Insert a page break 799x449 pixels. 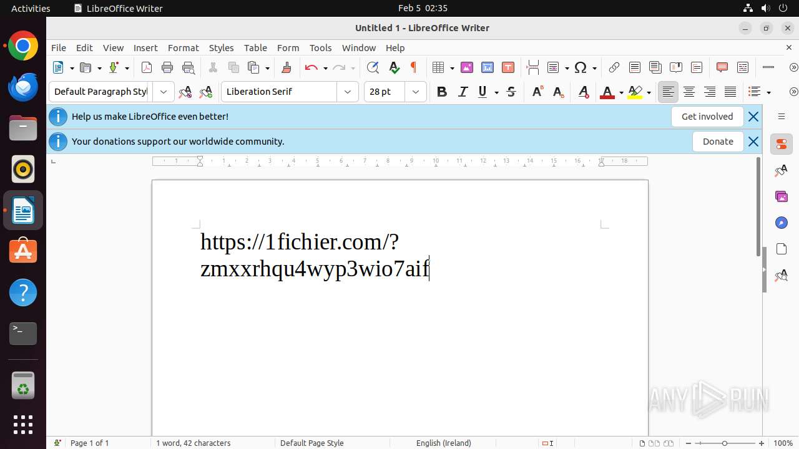[x=532, y=67]
